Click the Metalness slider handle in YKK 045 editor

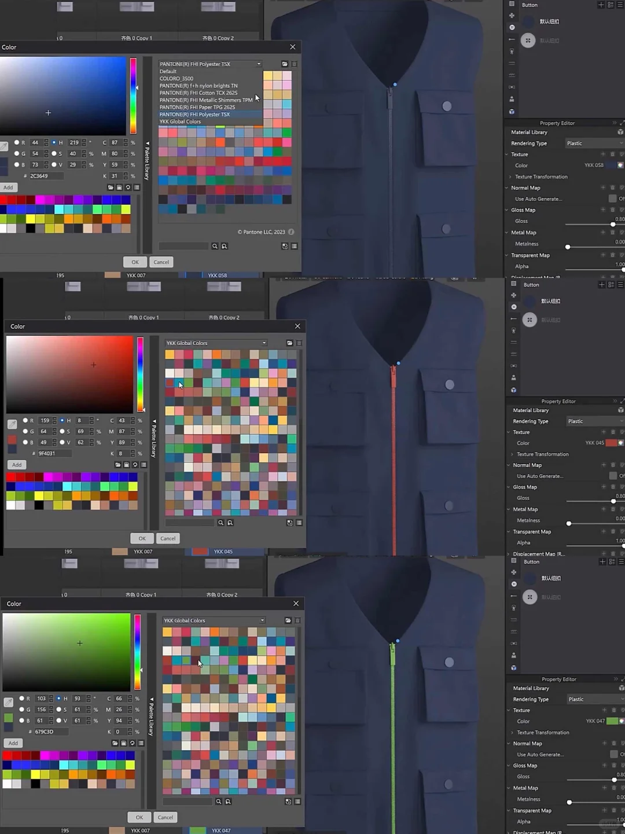tap(569, 523)
